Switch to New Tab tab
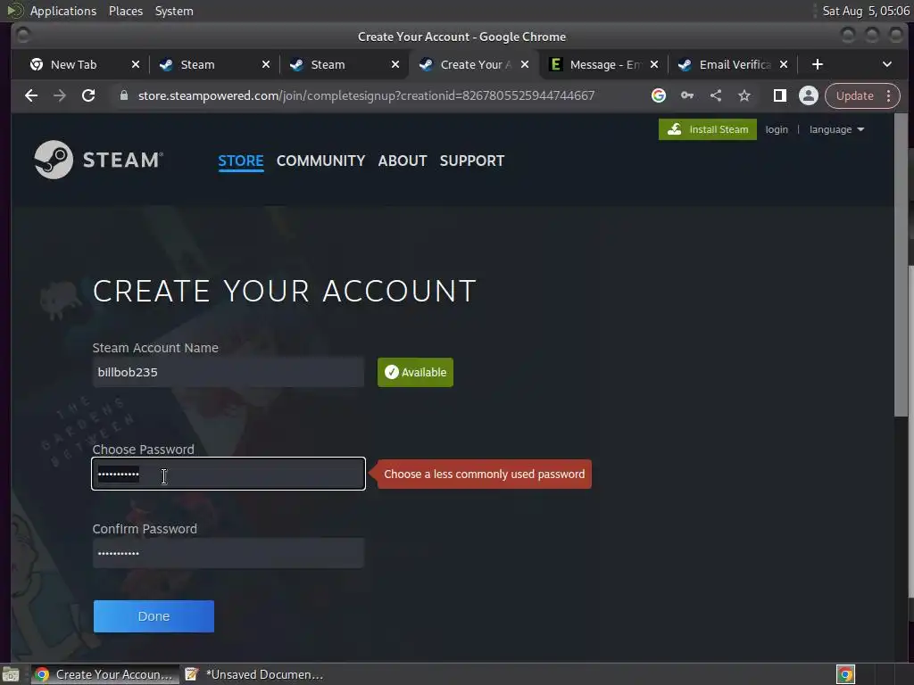 pyautogui.click(x=73, y=64)
